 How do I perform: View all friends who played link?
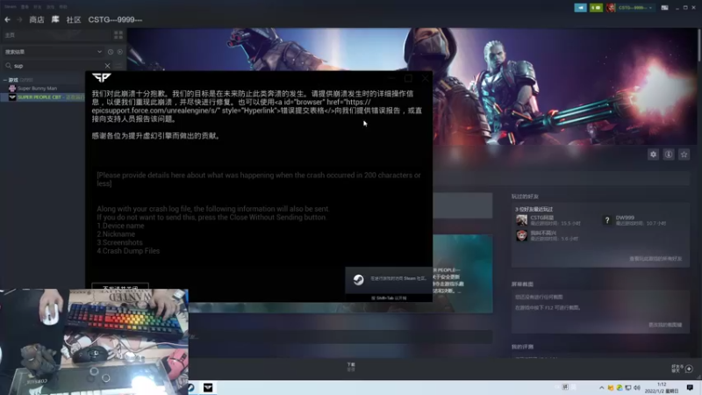(655, 258)
